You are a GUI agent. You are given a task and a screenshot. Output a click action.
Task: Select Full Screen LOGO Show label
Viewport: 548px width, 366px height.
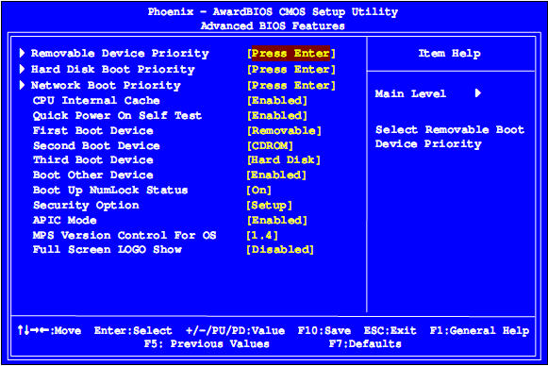(x=107, y=250)
